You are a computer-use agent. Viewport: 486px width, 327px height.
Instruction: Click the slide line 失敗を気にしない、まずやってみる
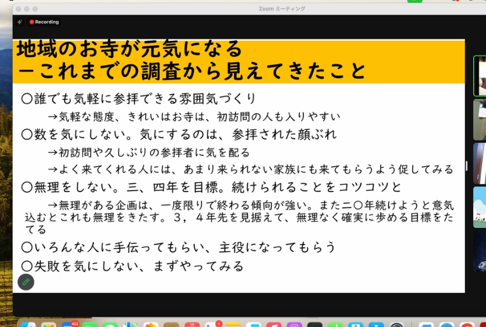133,266
